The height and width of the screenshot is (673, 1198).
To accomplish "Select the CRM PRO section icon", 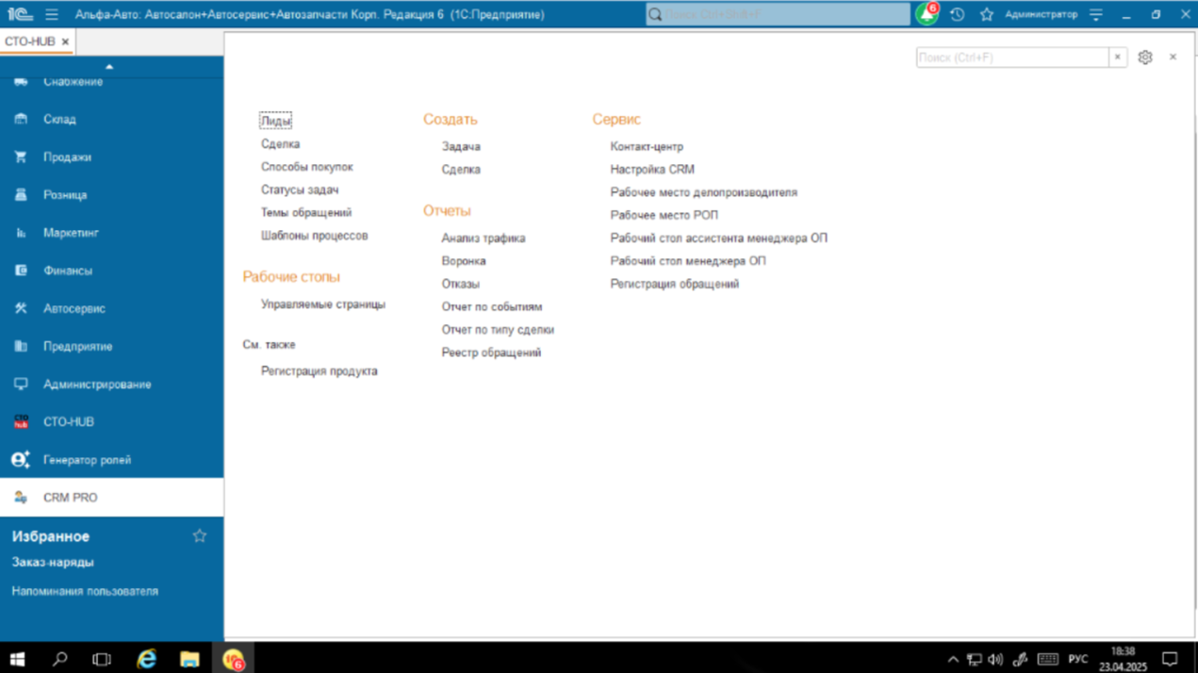I will pos(21,498).
